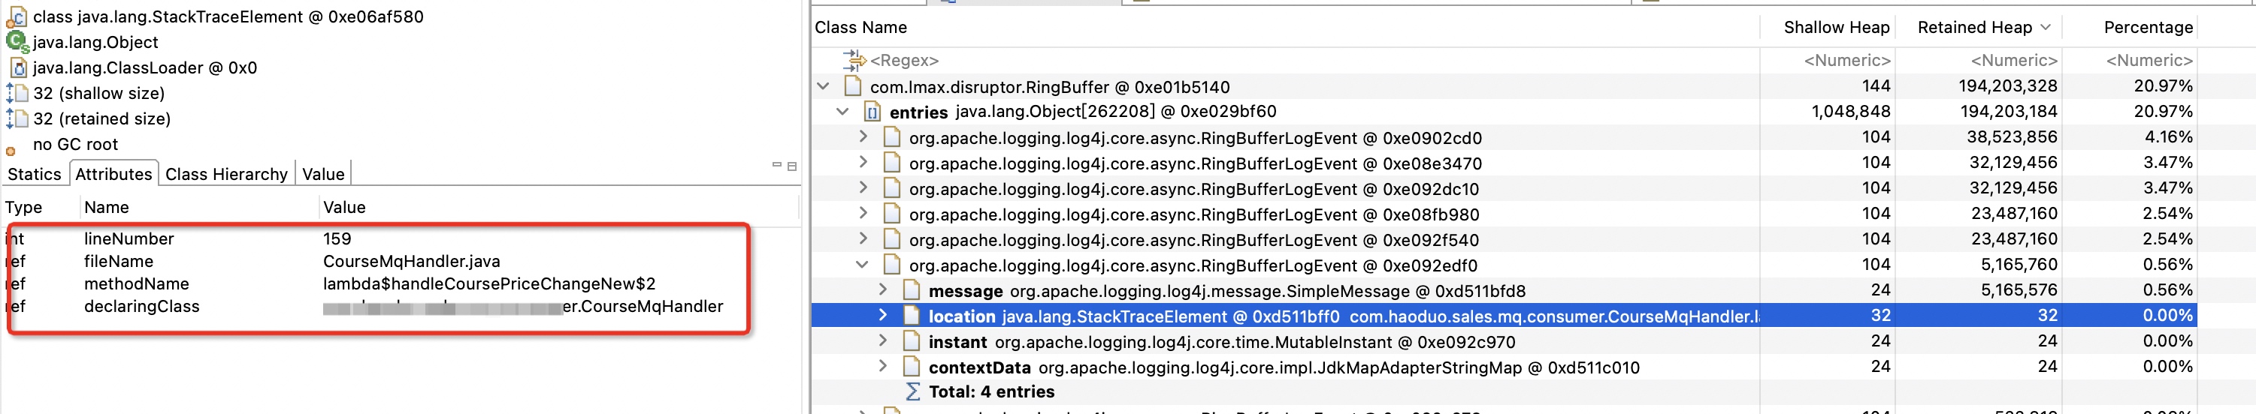
Task: Click the StackTraceElement class icon
Action: coord(16,16)
